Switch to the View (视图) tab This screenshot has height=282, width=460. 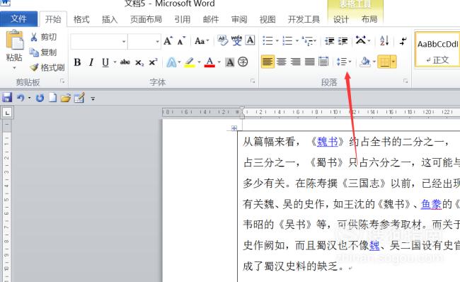pyautogui.click(x=268, y=19)
